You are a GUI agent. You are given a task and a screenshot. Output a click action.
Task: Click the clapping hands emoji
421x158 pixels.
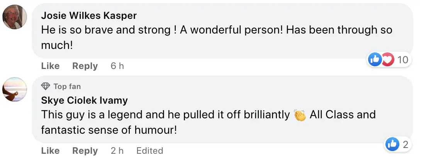tap(300, 115)
